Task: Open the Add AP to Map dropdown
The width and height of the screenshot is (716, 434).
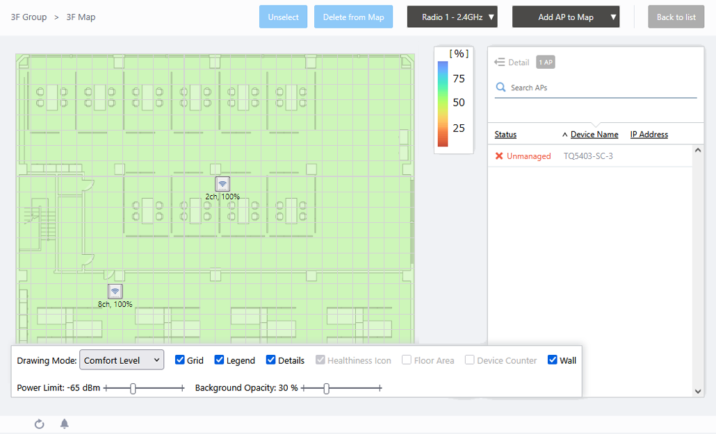Action: (565, 17)
